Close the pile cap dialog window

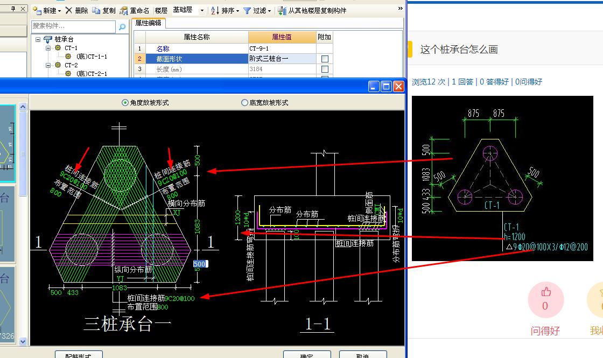click(x=399, y=87)
